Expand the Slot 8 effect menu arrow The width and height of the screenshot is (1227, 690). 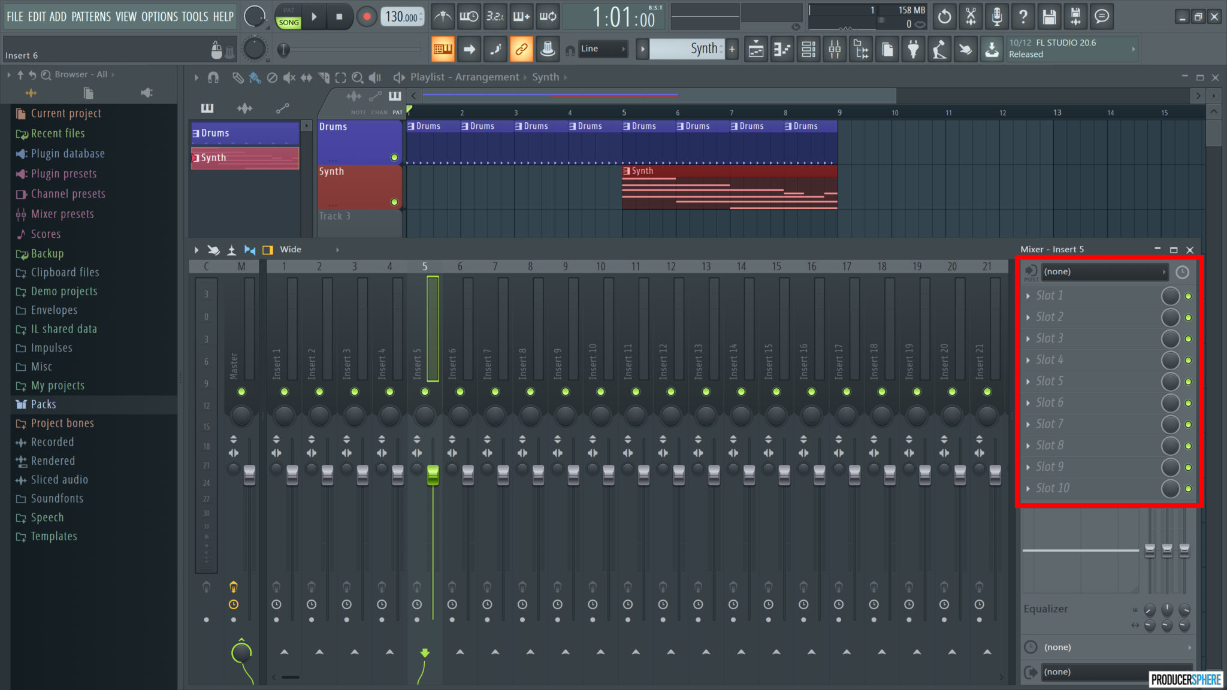[1028, 446]
